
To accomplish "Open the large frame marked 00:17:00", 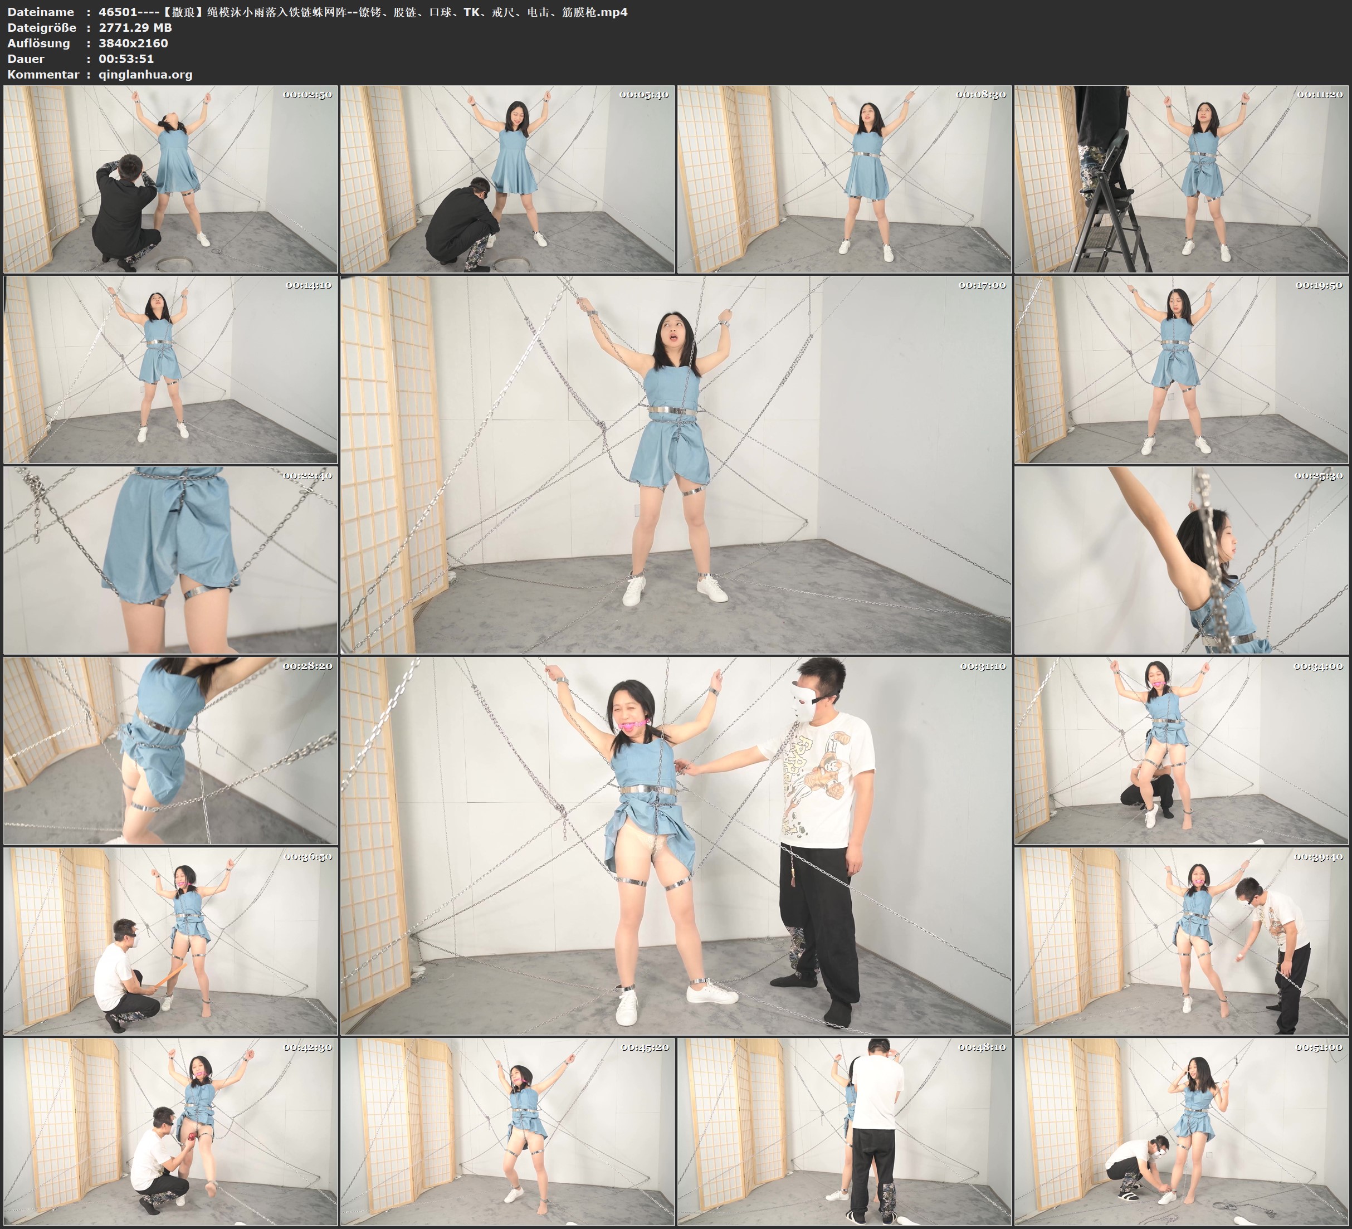I will pos(675,464).
